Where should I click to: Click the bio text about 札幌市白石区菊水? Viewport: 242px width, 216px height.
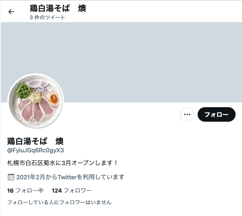(x=63, y=163)
